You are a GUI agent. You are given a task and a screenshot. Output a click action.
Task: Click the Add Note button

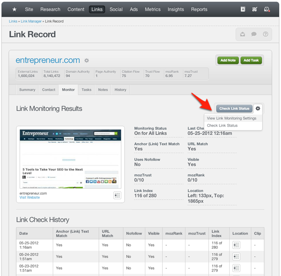point(228,60)
